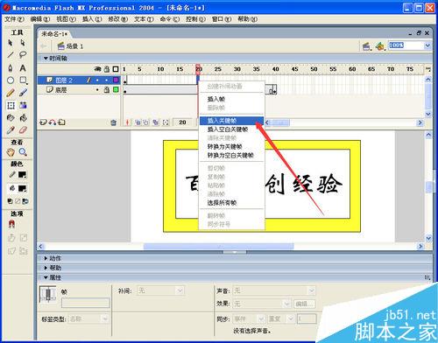
Task: Select the Free Transform tool
Action: [11, 105]
